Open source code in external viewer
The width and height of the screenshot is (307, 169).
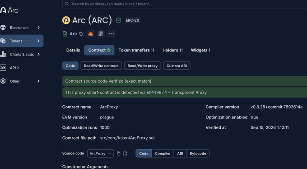(x=125, y=154)
